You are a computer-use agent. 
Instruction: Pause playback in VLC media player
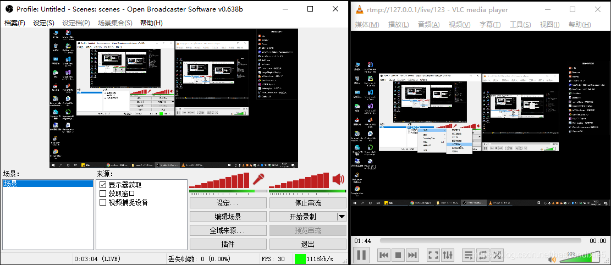click(361, 255)
